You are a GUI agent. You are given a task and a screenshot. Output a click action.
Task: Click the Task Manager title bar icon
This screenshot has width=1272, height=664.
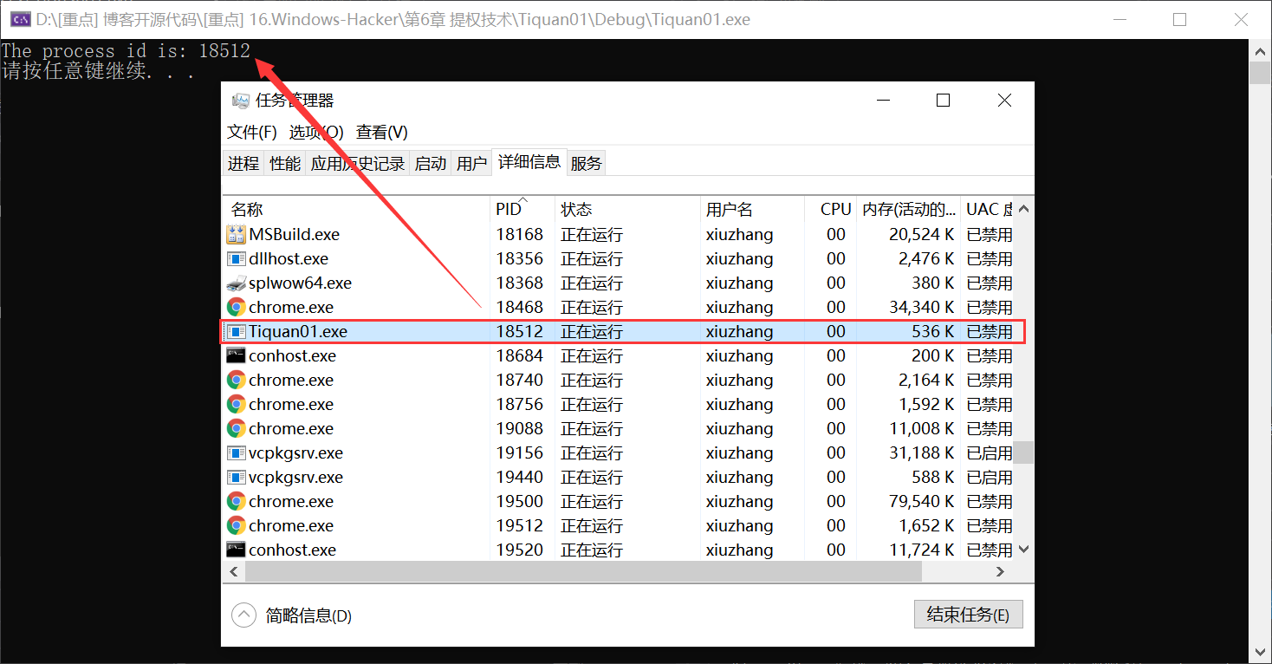click(240, 101)
